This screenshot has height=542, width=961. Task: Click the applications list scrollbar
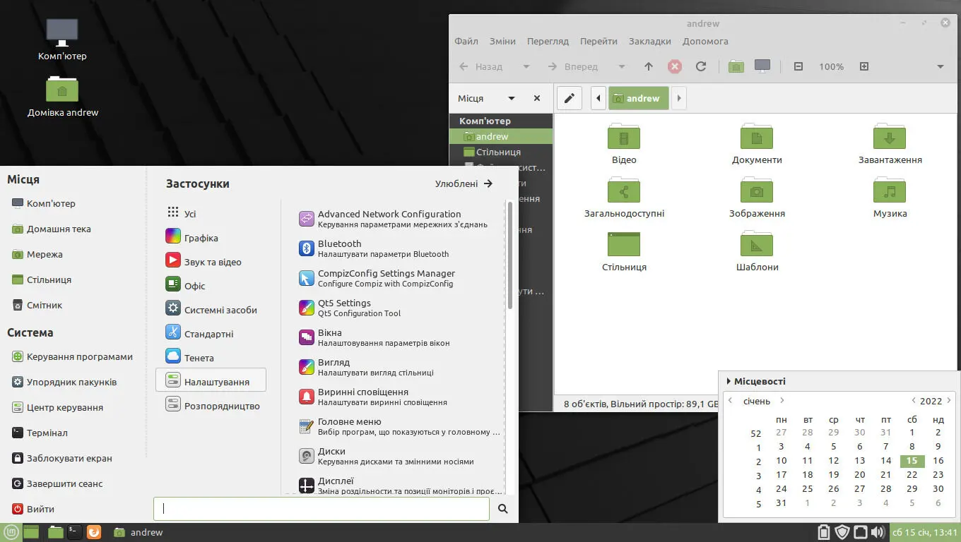(x=509, y=255)
